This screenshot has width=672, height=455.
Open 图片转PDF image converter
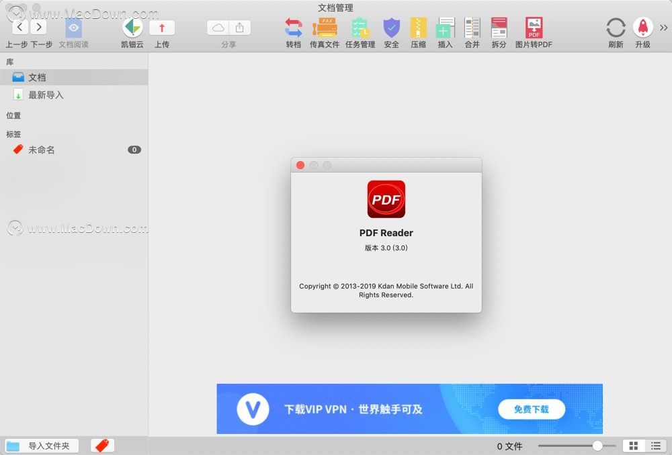(x=534, y=28)
